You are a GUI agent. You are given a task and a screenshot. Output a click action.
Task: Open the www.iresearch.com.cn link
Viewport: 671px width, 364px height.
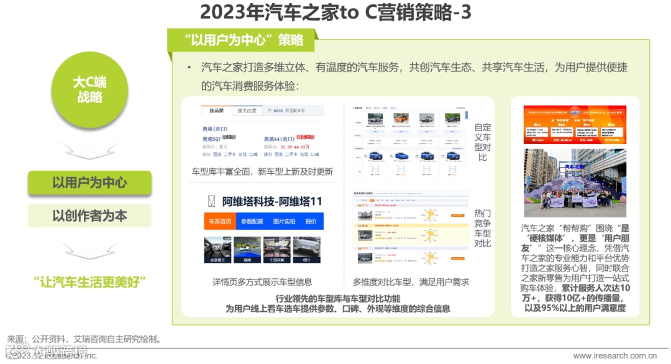coord(615,356)
